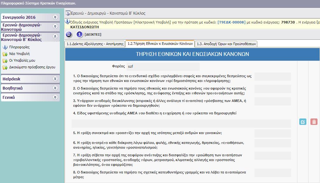The width and height of the screenshot is (320, 183).
Task: Select the 1.2 Τήρηση Εθνικών κ Ενωσιακών Κανόνων tab
Action: point(160,44)
